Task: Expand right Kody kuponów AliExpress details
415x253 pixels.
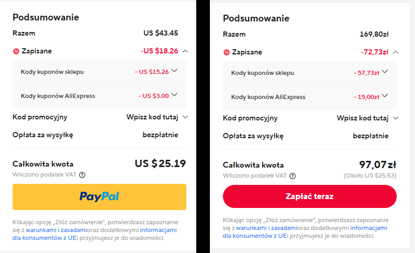Action: click(x=385, y=96)
